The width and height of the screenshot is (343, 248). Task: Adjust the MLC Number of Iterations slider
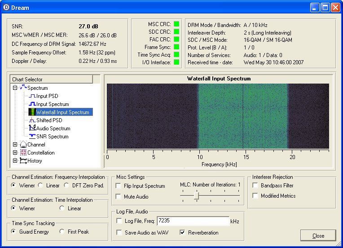point(196,195)
